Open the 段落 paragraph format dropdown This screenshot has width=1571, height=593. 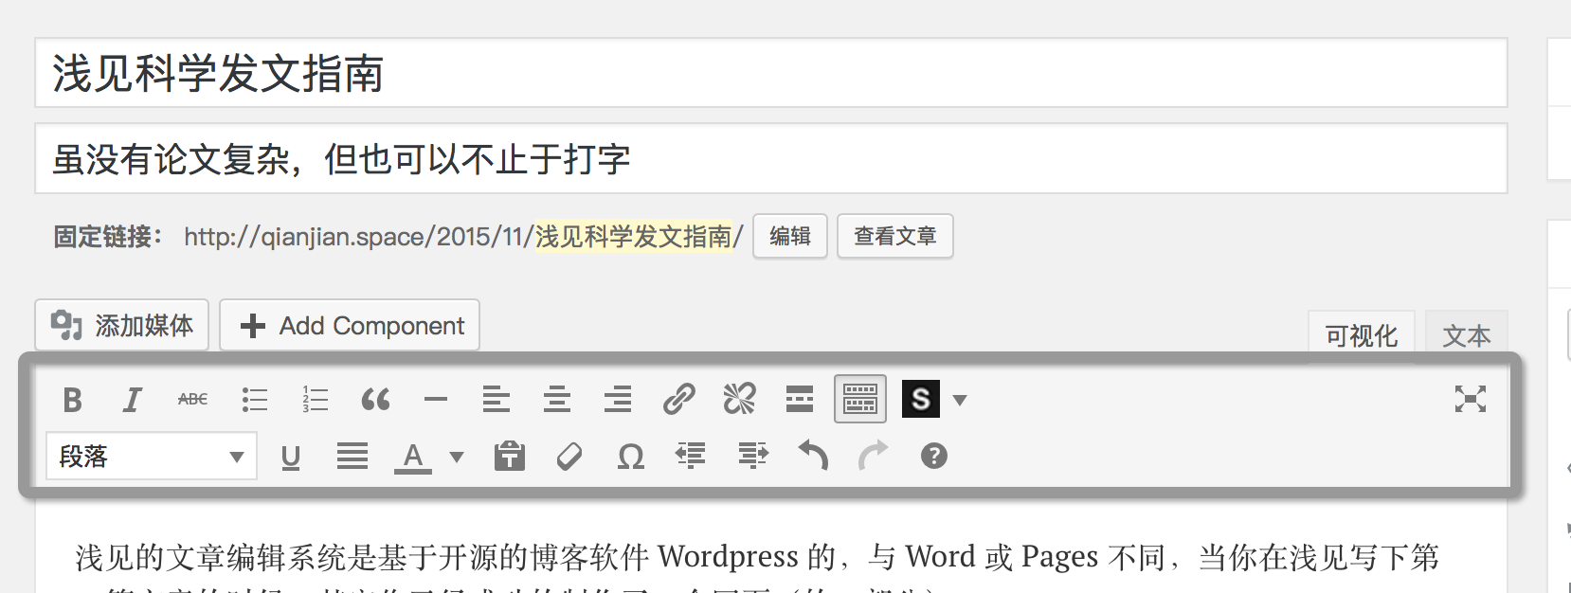pyautogui.click(x=152, y=457)
